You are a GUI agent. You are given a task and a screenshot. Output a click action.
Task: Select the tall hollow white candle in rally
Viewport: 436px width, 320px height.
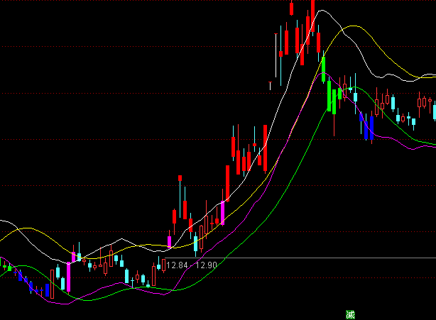[x=276, y=57]
